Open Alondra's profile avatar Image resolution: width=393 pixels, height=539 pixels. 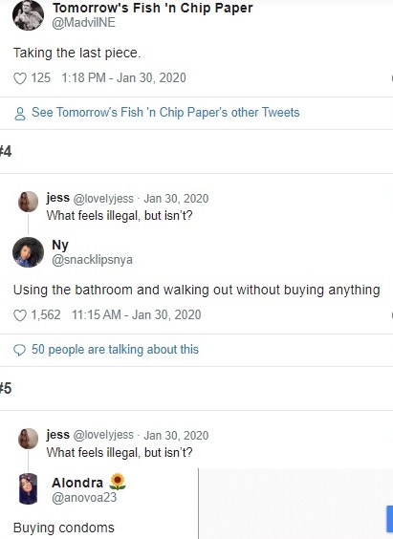28,488
